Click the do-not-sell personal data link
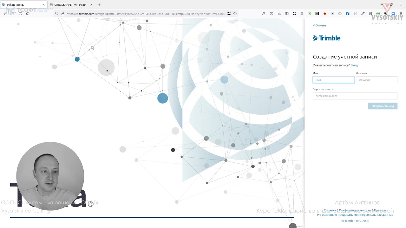406x228 pixels. [355, 215]
